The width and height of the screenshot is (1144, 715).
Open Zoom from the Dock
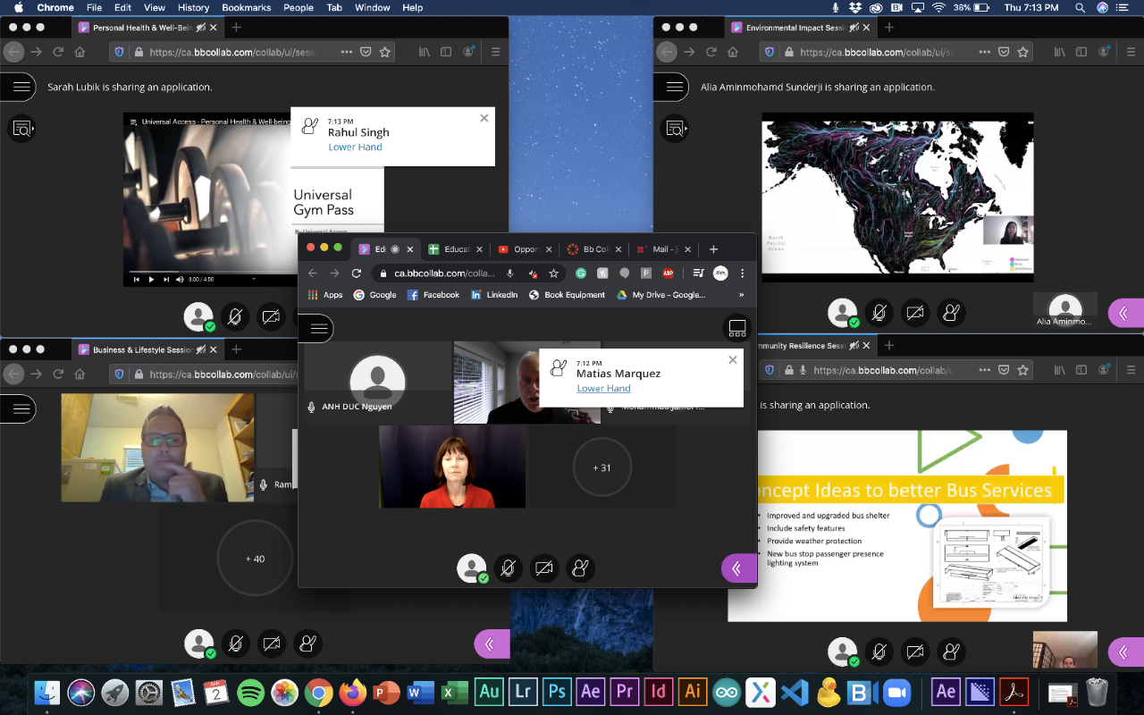click(x=896, y=693)
